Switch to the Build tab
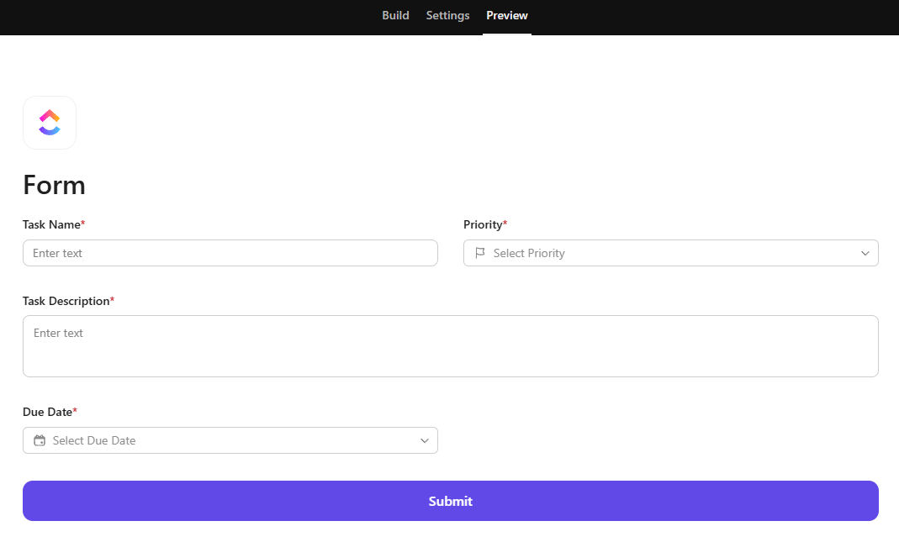 click(395, 15)
